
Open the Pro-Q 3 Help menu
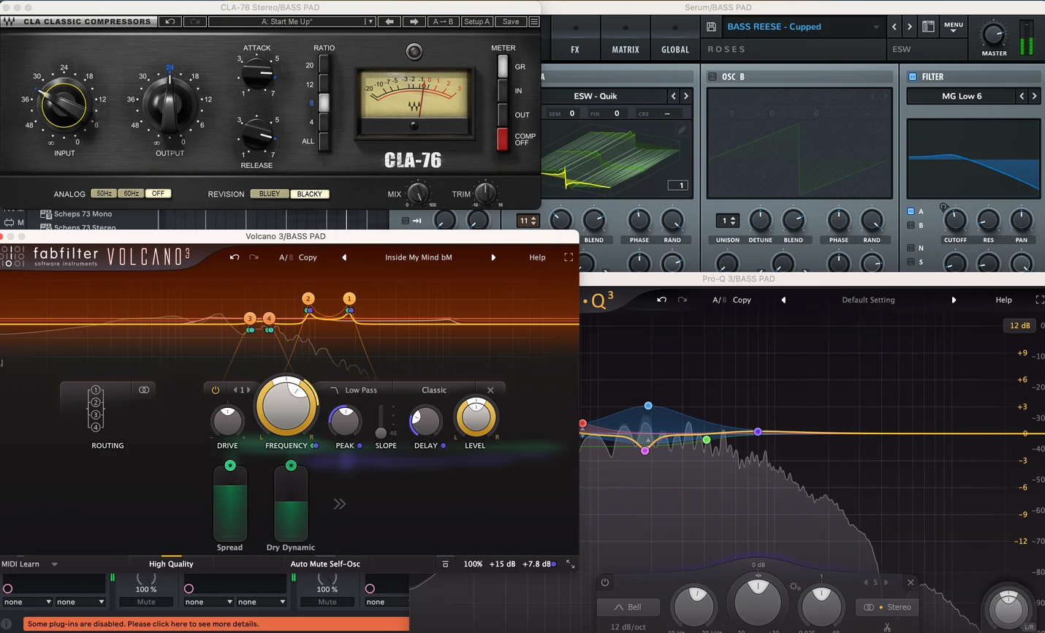tap(1003, 300)
